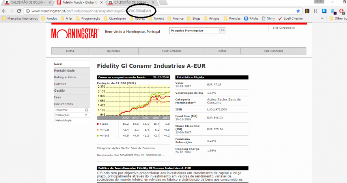
Task: Click the address bar URL
Action: pos(91,11)
